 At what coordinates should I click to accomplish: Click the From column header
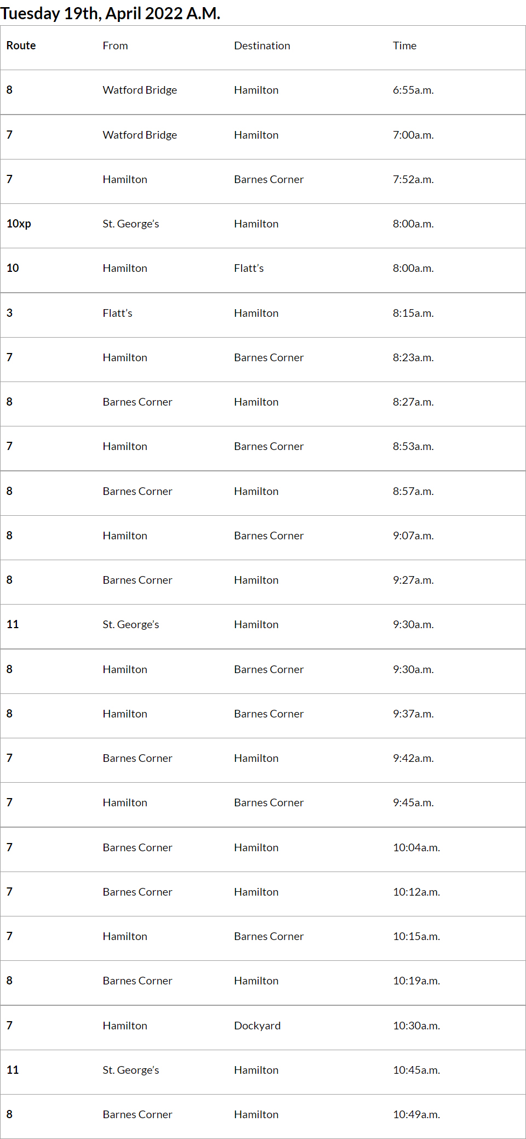(115, 46)
